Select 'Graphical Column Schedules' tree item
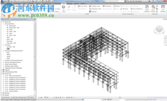Screen dimensions: 167x101 tap(13, 68)
